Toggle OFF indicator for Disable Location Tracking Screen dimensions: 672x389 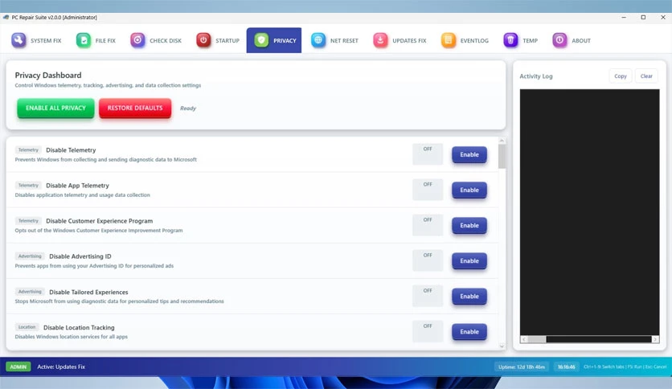[428, 331]
